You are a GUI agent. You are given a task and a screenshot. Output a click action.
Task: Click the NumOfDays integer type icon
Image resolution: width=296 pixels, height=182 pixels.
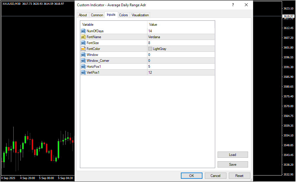(x=83, y=31)
